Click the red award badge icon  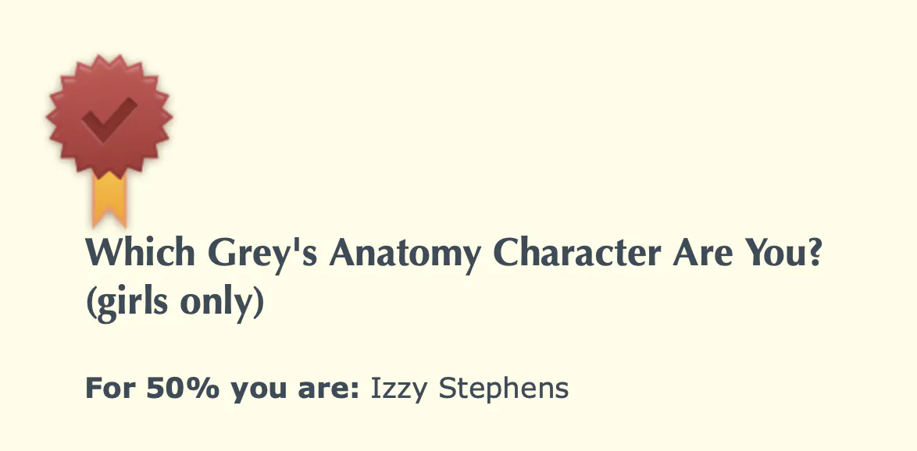109,140
